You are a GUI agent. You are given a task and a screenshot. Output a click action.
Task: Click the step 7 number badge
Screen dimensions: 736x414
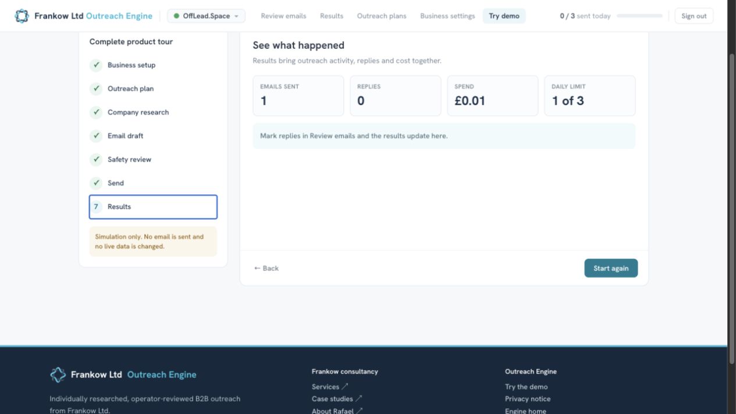click(97, 207)
